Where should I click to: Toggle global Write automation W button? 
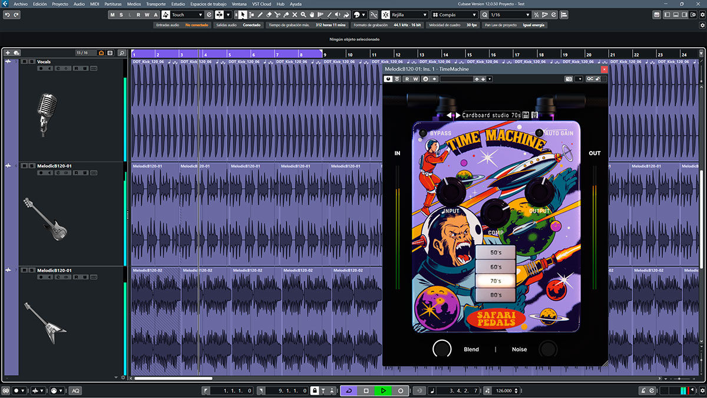(147, 15)
